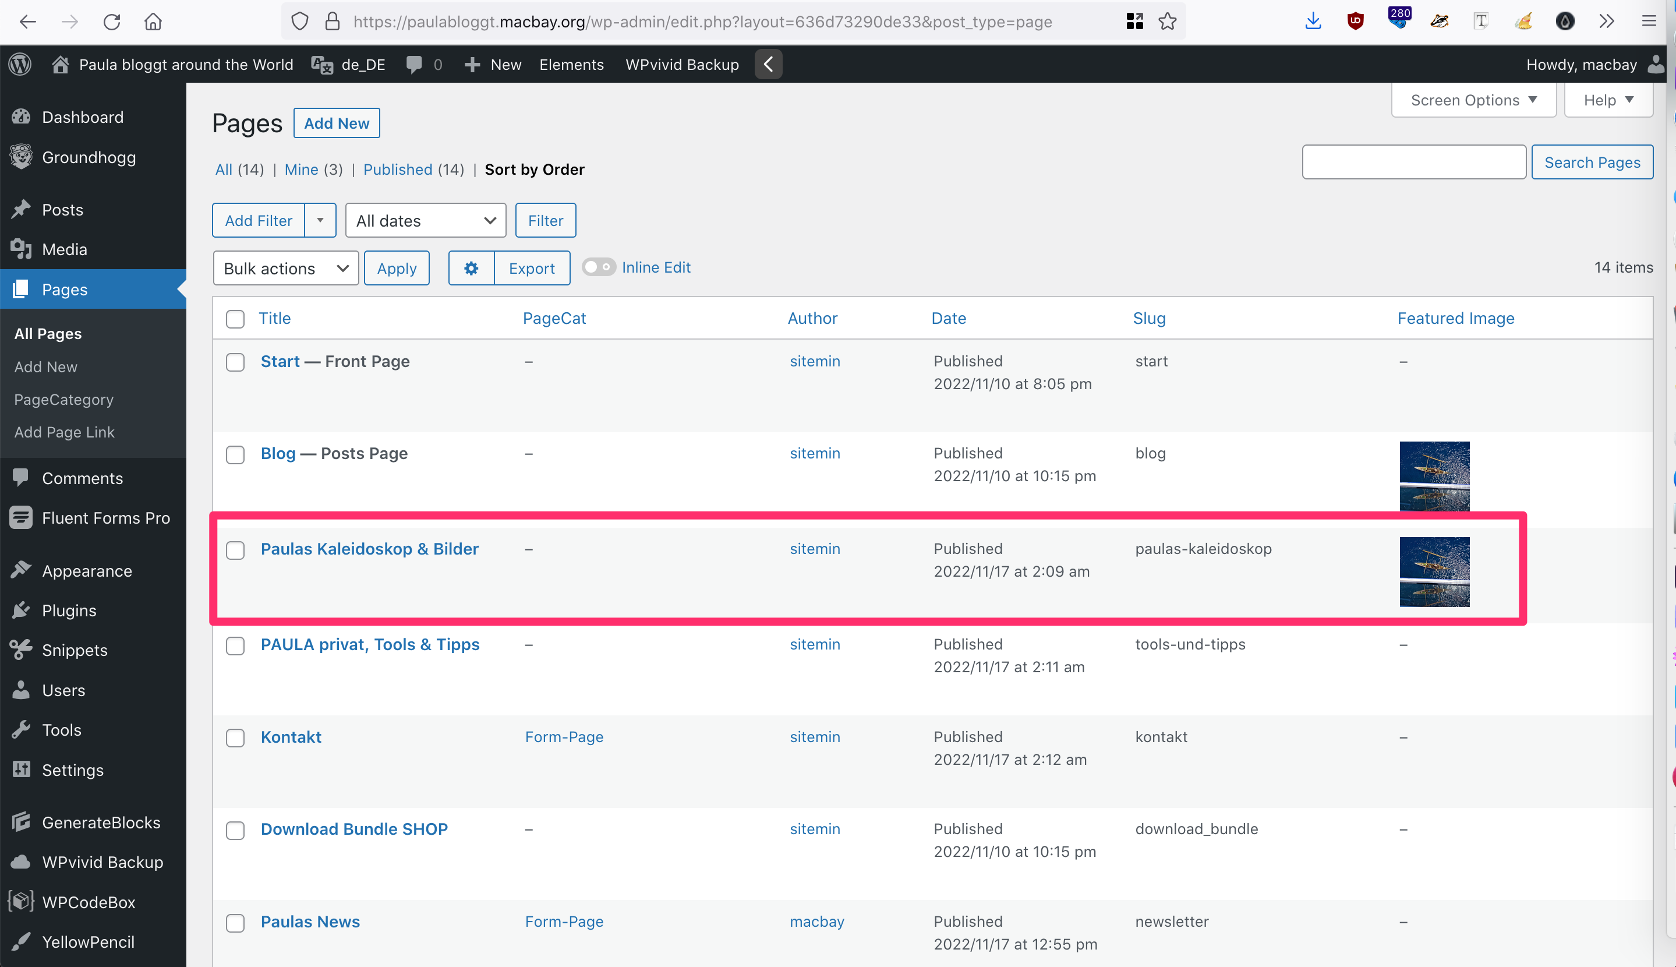
Task: Click the WordPress logo icon
Action: click(20, 65)
